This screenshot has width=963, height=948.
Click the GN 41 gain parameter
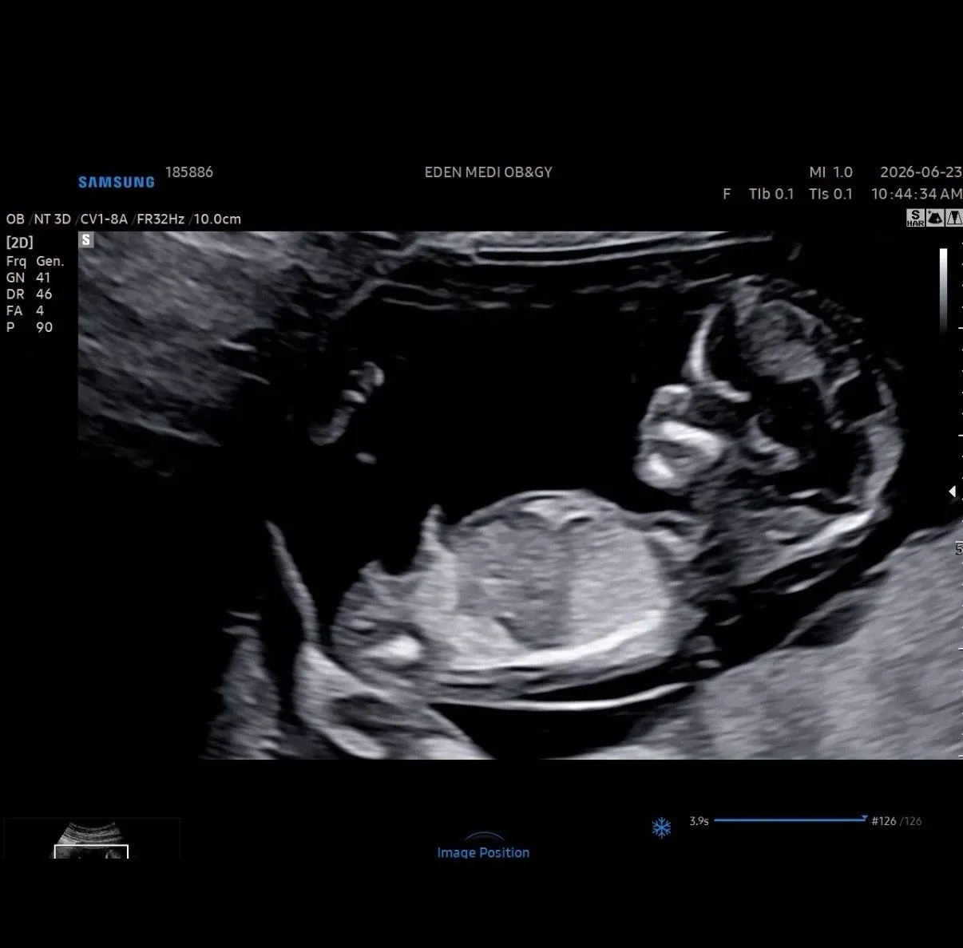[28, 278]
